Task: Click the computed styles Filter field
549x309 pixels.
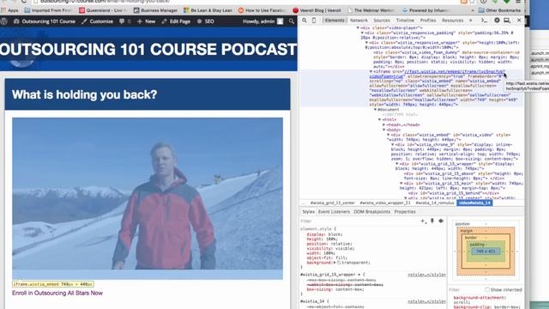Action: coord(466,290)
